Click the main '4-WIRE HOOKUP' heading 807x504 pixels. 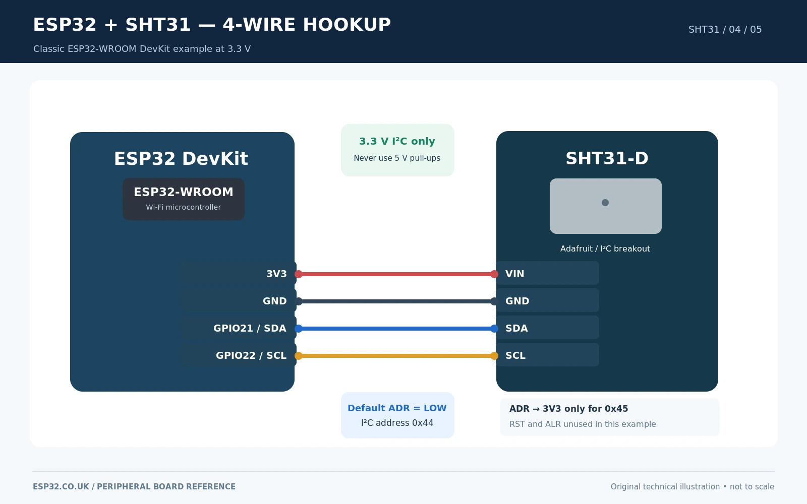212,25
